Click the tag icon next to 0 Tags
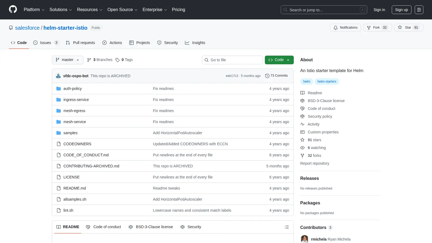Image resolution: width=432 pixels, height=243 pixels. point(117,60)
